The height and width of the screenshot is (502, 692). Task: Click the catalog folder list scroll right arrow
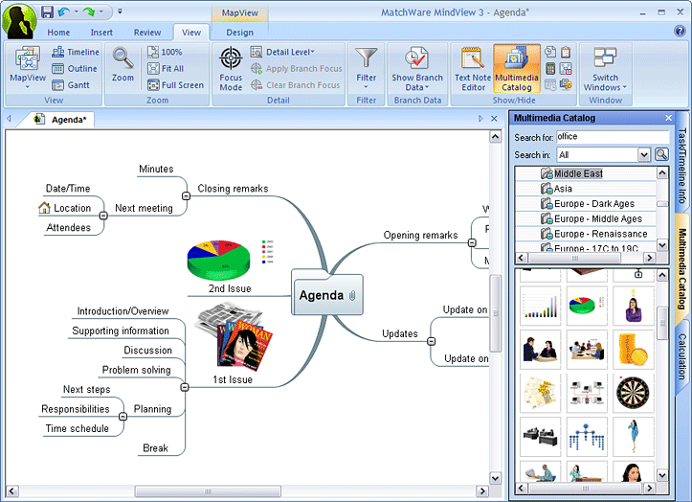(x=649, y=258)
